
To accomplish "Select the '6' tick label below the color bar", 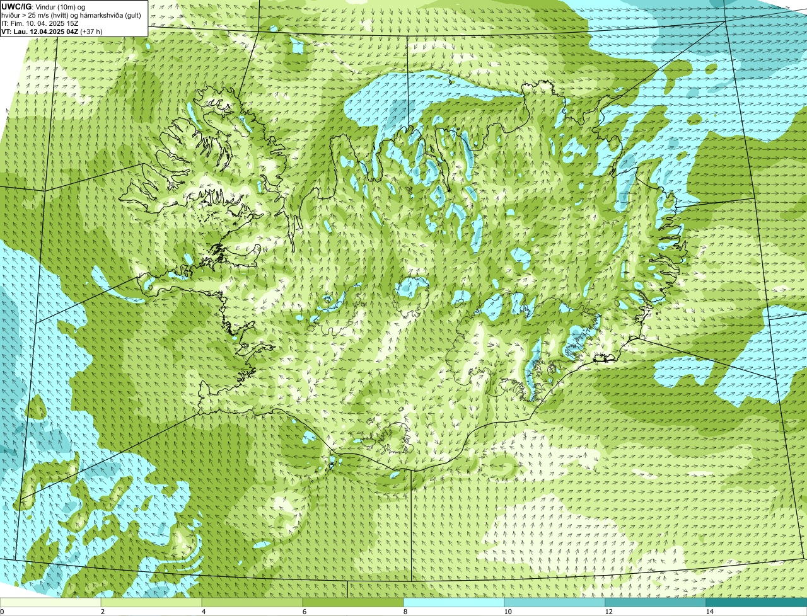I will (304, 612).
